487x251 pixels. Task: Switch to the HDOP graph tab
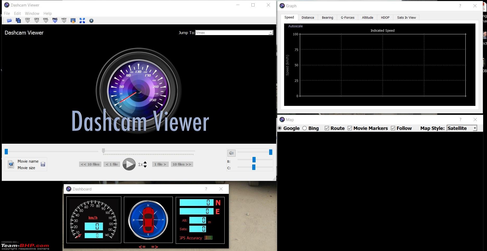coord(385,17)
